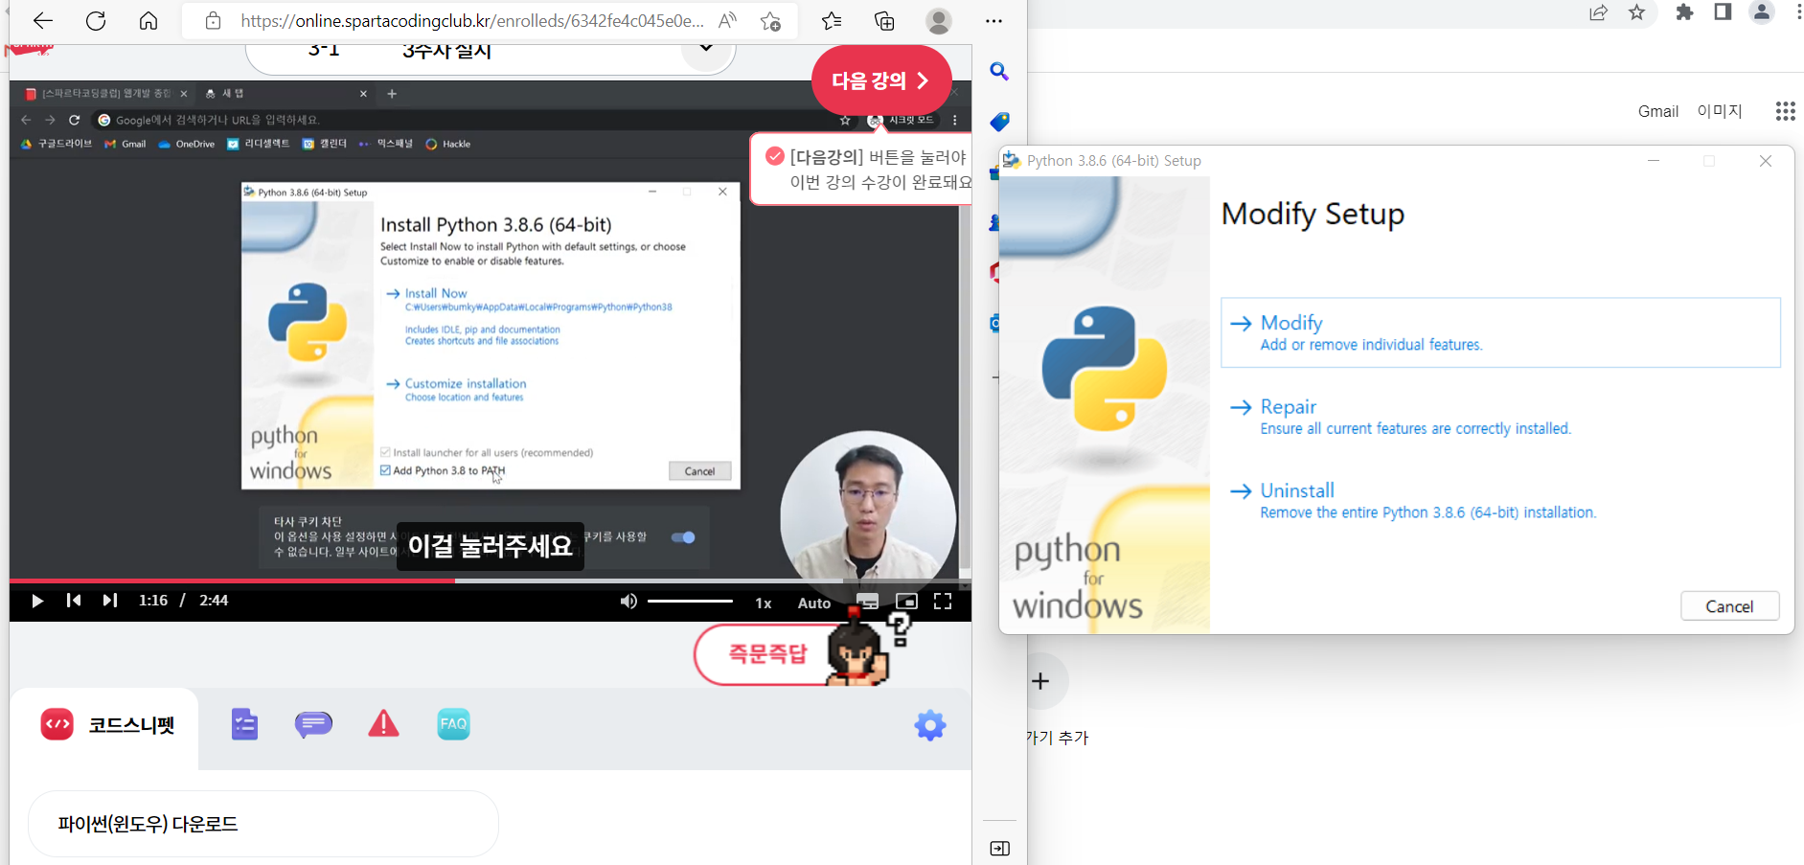Open Edge settings and more menu

994,20
